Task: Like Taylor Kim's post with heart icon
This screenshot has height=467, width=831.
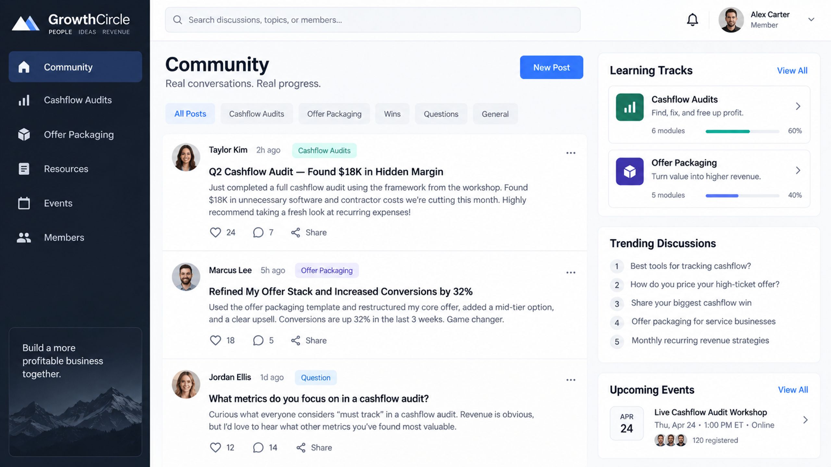Action: [x=215, y=232]
